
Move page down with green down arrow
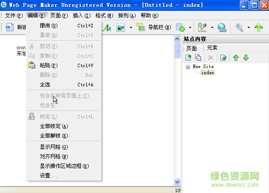click(246, 58)
